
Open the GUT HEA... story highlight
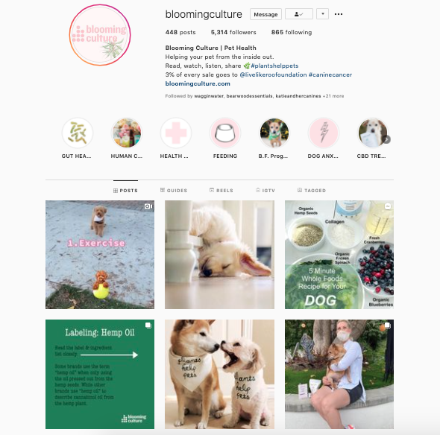click(77, 133)
